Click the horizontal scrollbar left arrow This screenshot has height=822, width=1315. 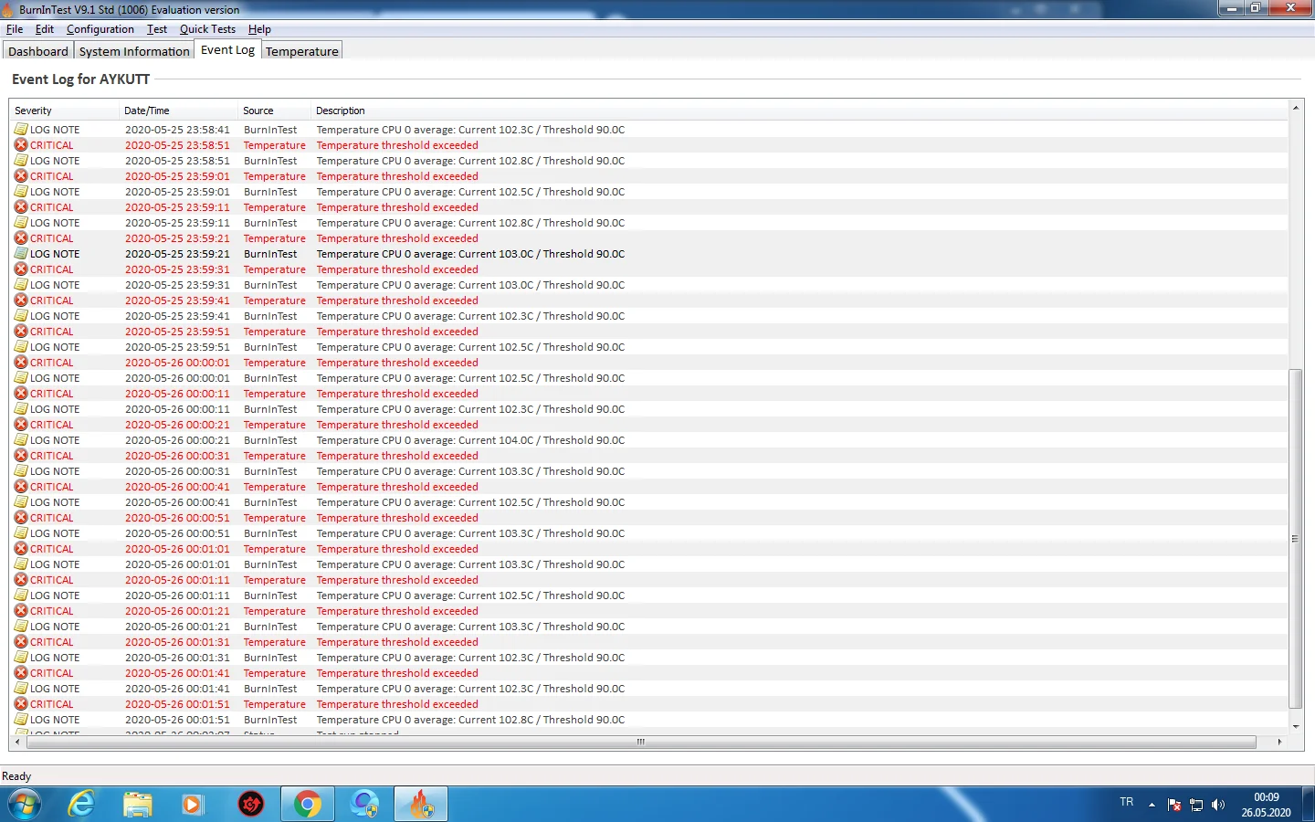tap(17, 742)
